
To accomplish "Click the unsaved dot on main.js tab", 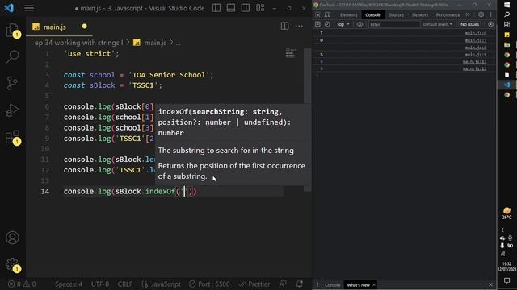I will tap(84, 27).
